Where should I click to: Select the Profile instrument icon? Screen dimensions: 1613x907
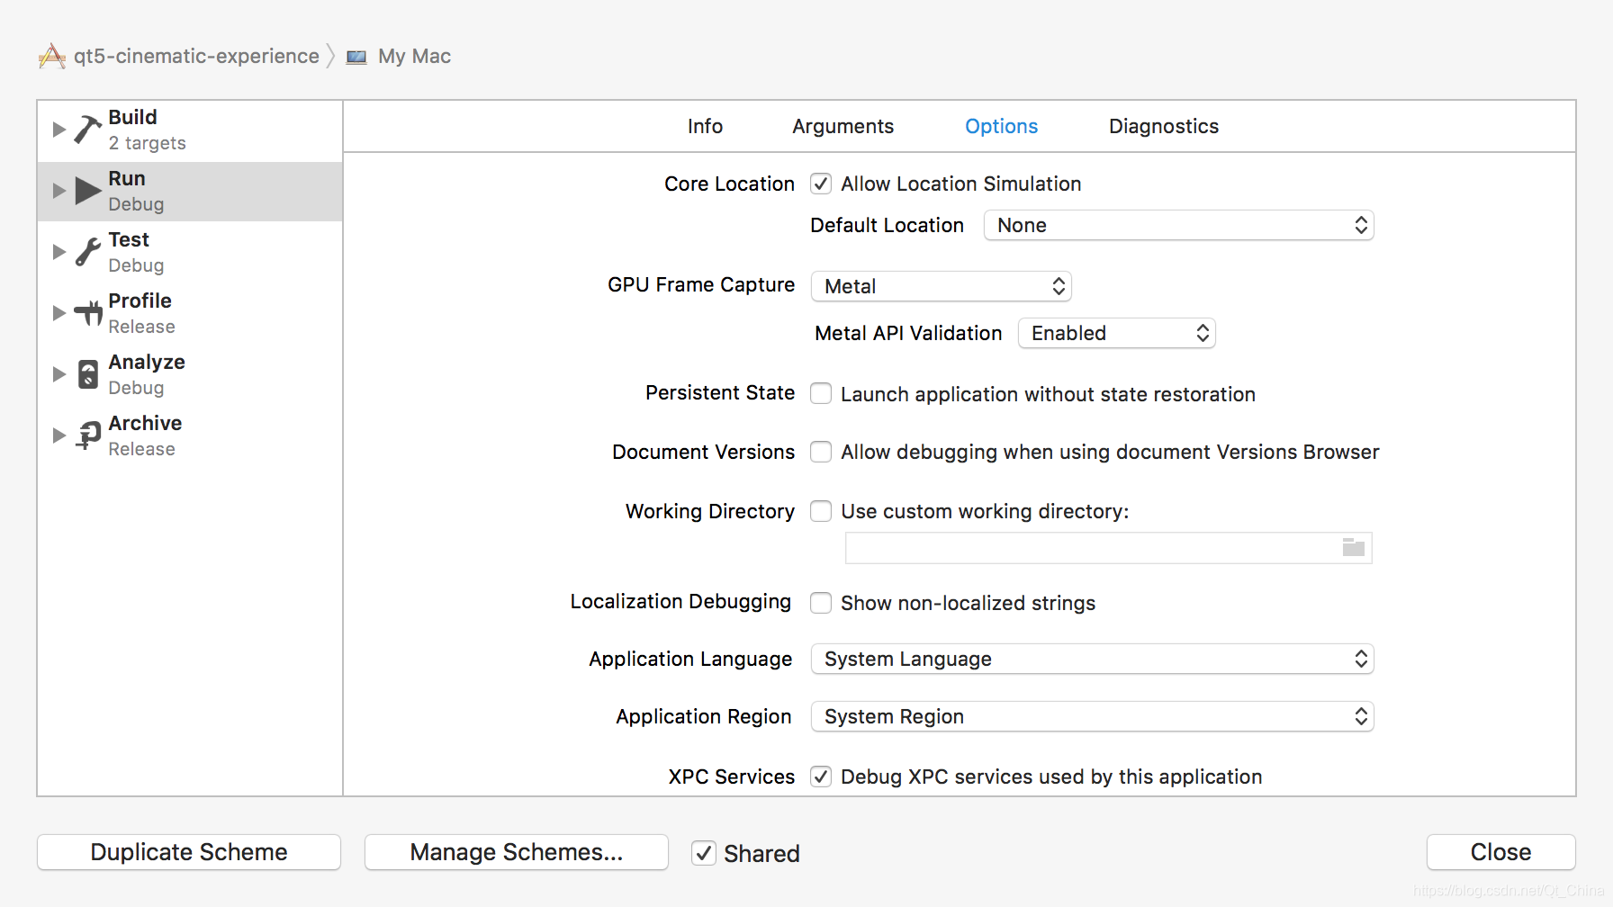point(87,313)
